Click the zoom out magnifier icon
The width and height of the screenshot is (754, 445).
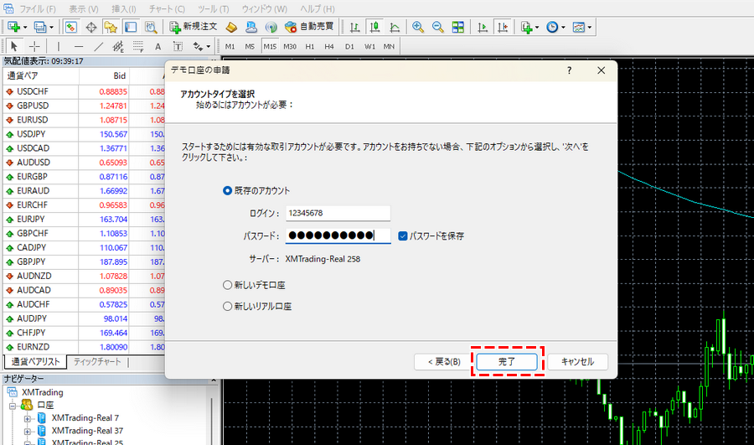[x=437, y=27]
